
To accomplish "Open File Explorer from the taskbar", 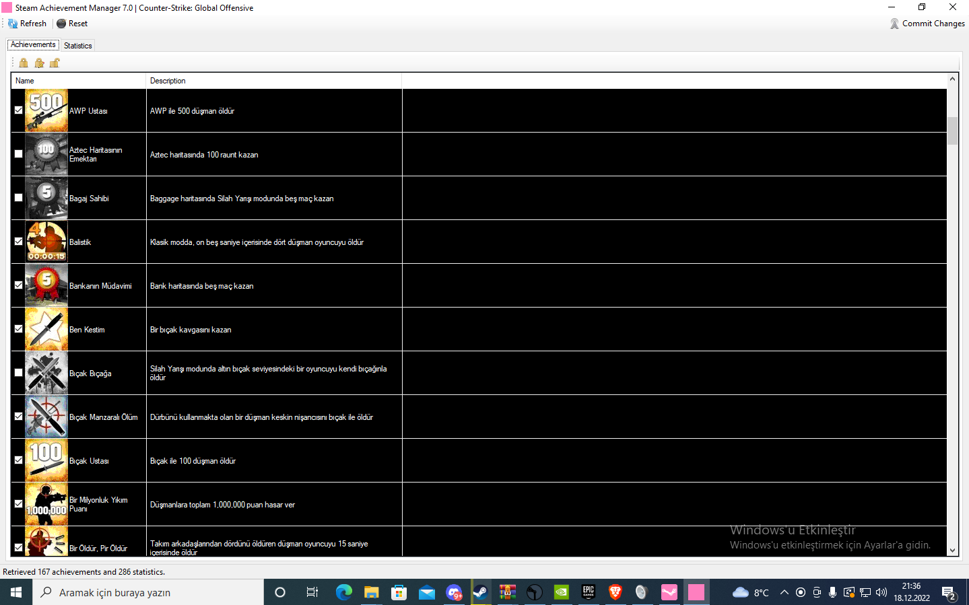I will point(372,592).
